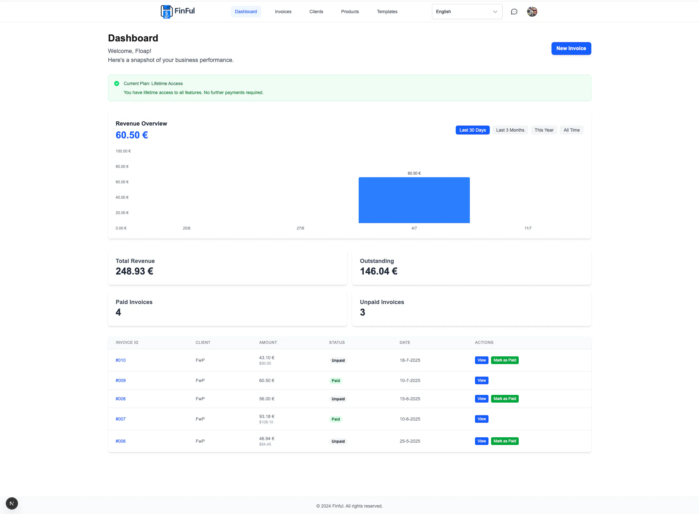
Task: Switch chart to All Time
Action: (571, 130)
